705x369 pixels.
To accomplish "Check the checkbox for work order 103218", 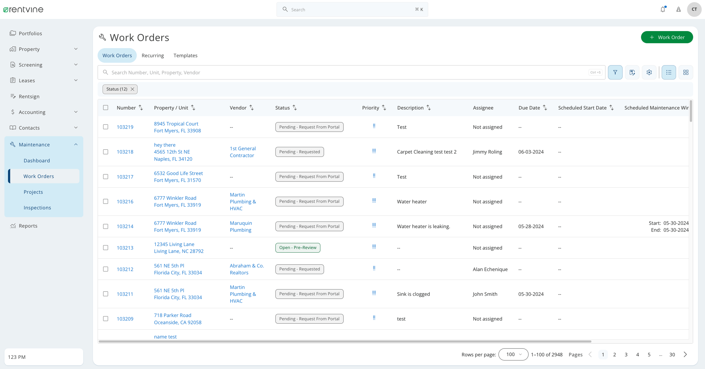I will click(x=106, y=152).
